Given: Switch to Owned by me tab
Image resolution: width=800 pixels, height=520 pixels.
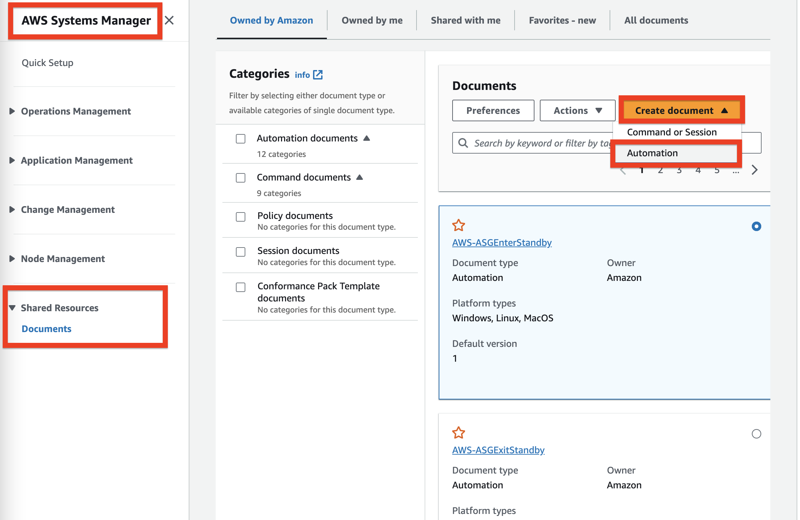Looking at the screenshot, I should coord(372,21).
